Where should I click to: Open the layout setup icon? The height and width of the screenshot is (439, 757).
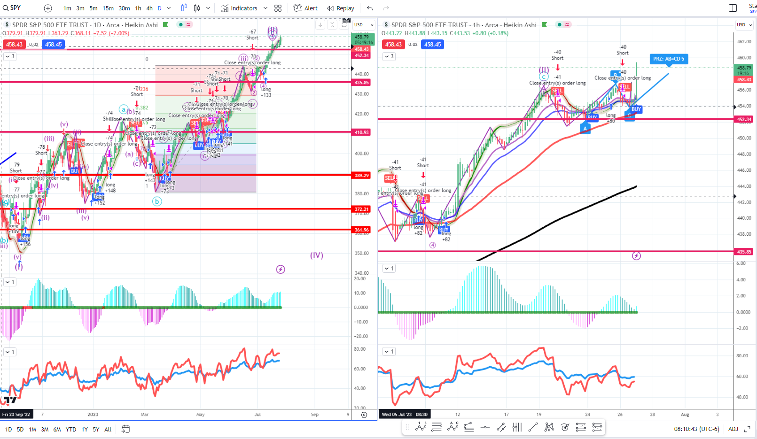click(x=733, y=8)
